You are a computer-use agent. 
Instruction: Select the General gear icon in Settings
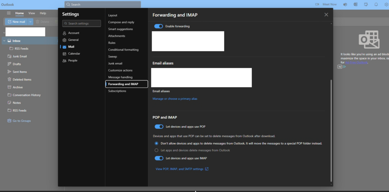(x=65, y=40)
